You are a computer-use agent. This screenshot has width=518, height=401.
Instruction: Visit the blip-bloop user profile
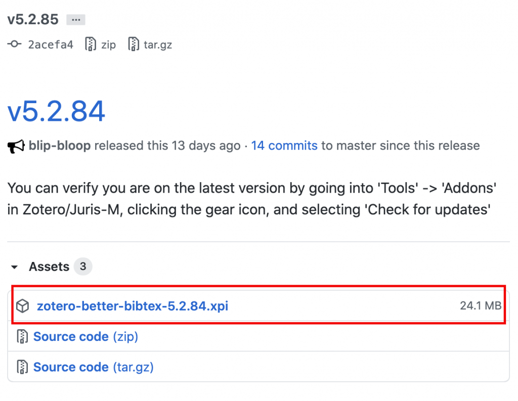[x=59, y=146]
